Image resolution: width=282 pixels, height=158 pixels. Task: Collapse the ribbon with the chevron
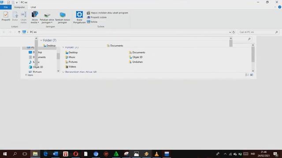pyautogui.click(x=275, y=7)
